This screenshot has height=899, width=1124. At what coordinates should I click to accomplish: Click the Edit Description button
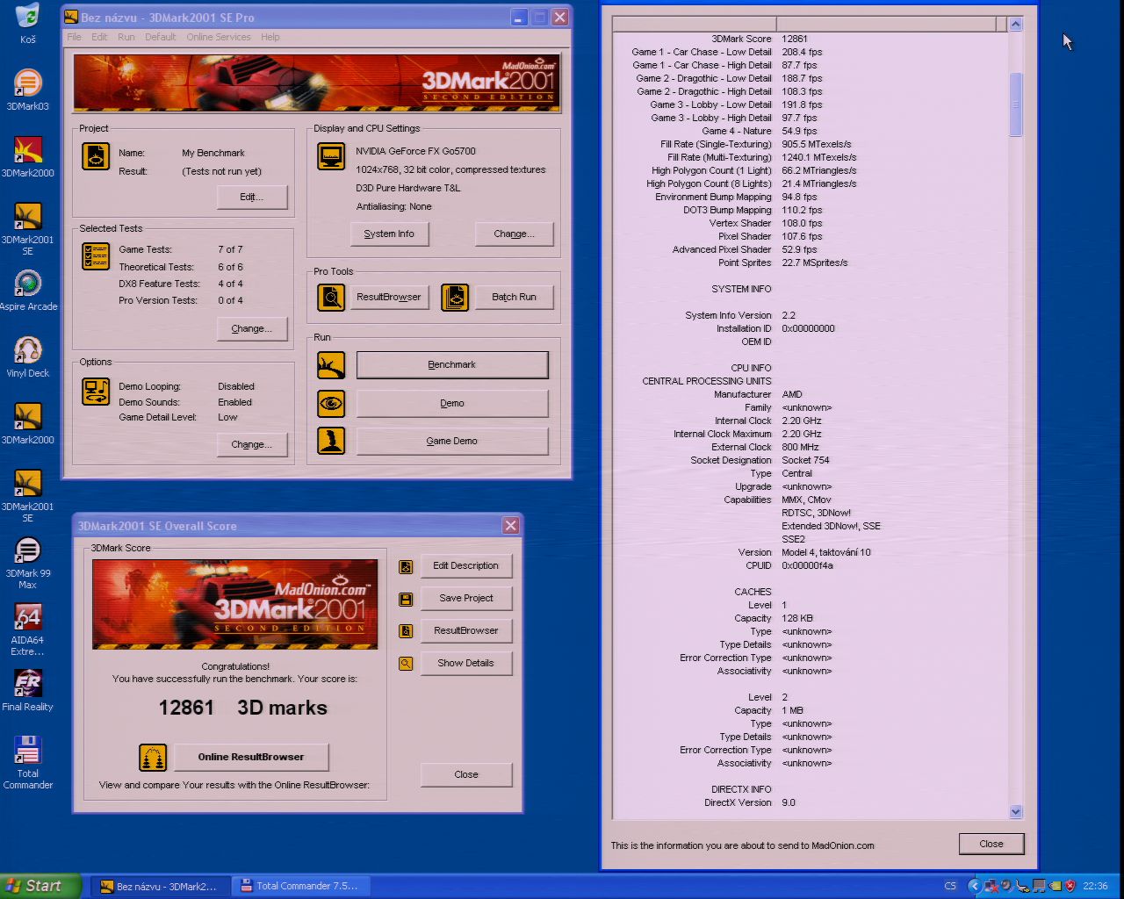[466, 565]
